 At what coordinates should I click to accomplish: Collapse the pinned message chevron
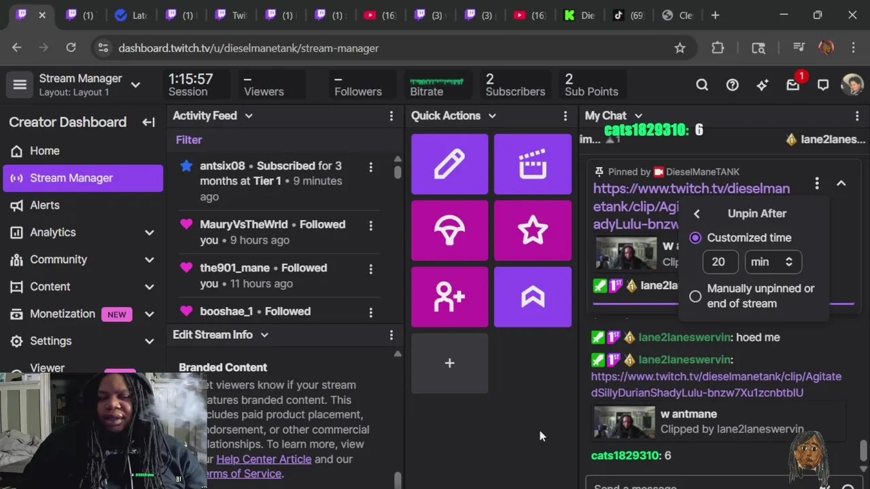tap(841, 183)
